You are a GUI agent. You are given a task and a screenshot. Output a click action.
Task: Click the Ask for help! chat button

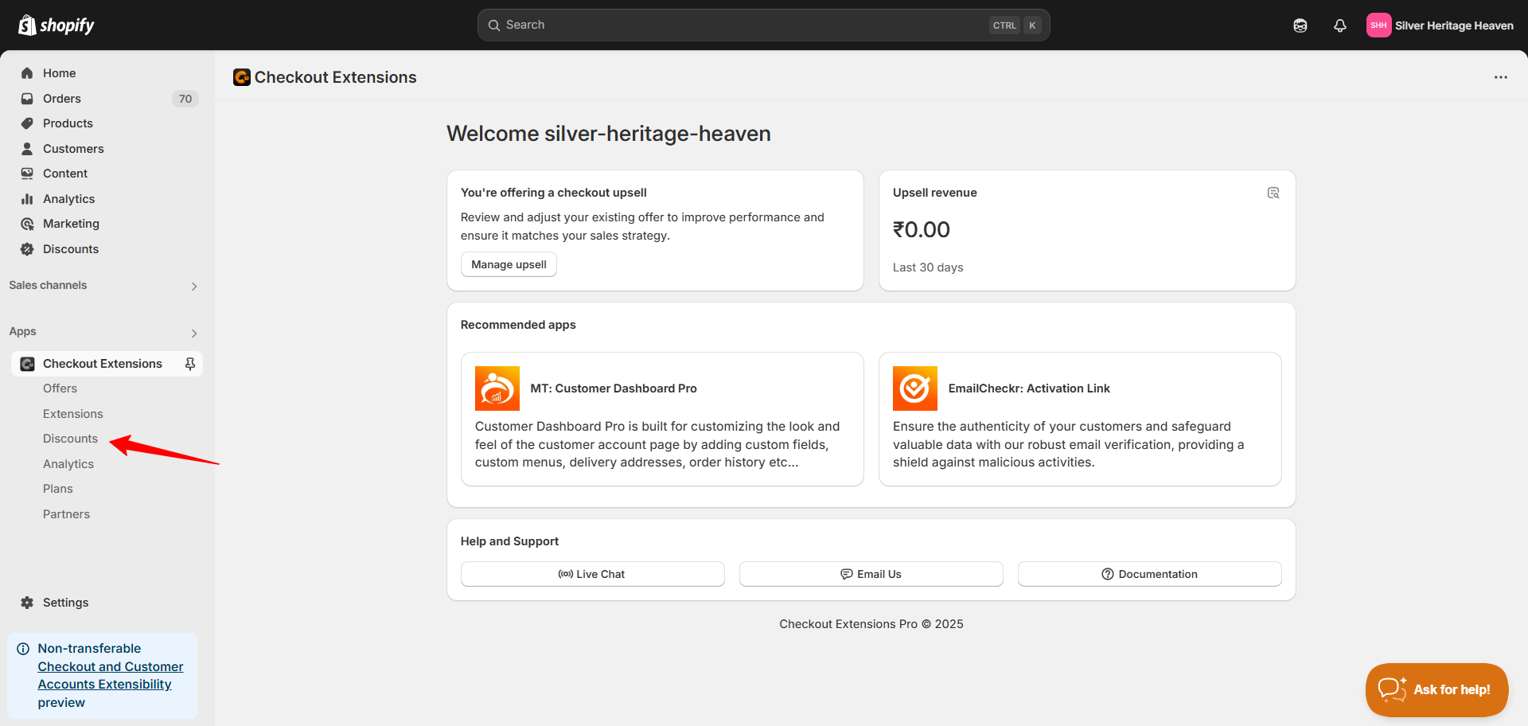pos(1437,690)
